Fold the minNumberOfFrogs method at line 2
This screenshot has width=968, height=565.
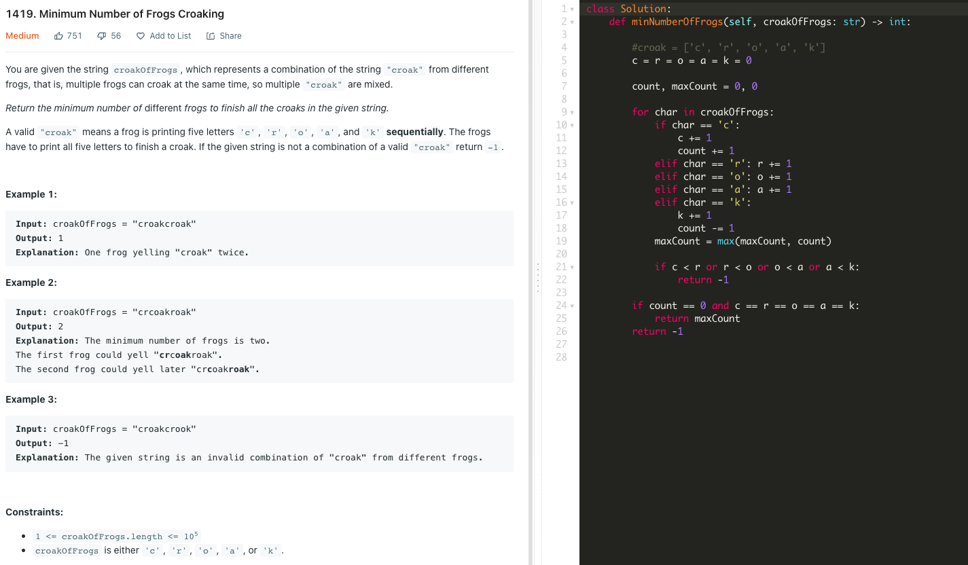(x=572, y=22)
